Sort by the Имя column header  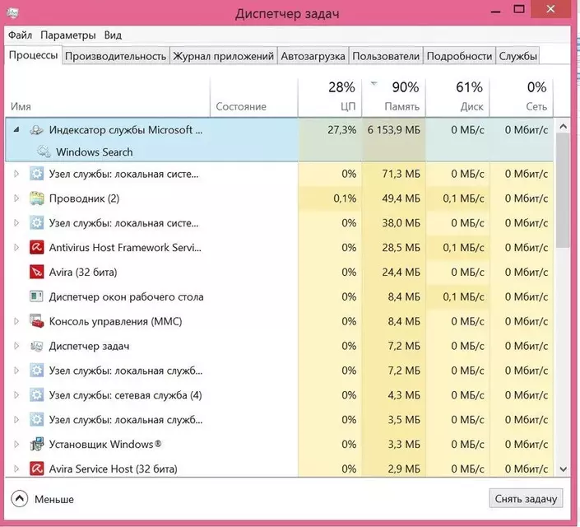click(x=107, y=97)
